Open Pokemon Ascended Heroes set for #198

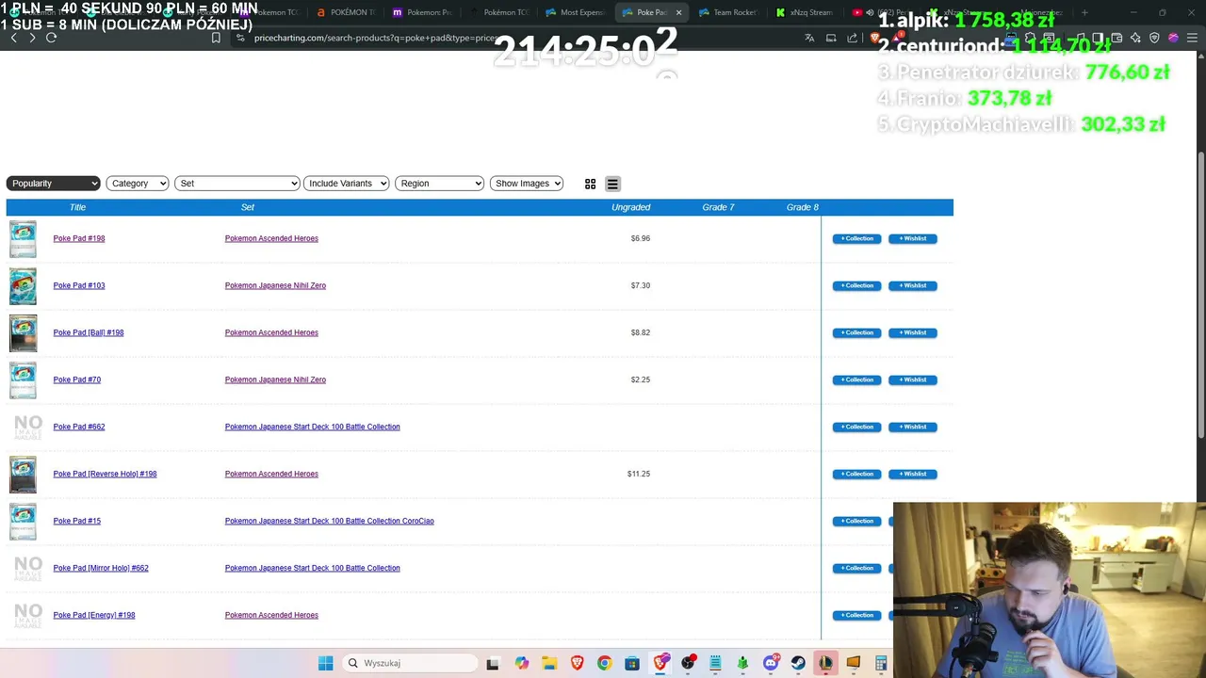tap(271, 238)
